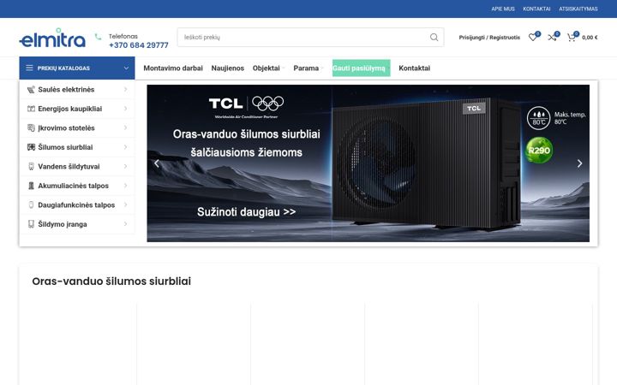Select Vandens šildytuvai category text

[x=69, y=167]
